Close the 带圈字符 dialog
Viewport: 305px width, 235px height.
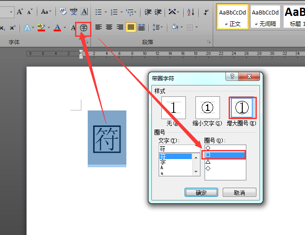[x=249, y=76]
